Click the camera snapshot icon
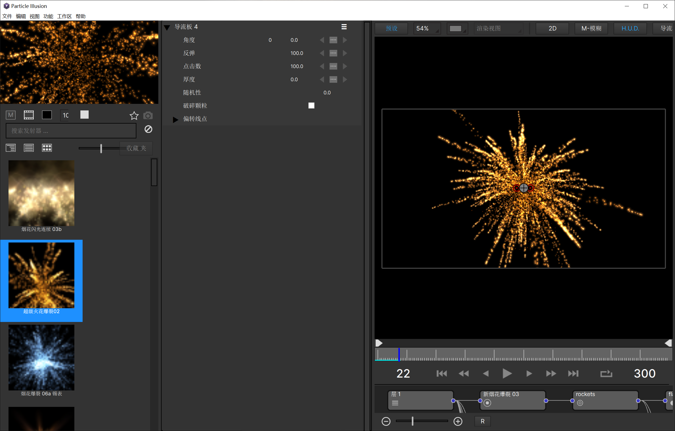Image resolution: width=675 pixels, height=431 pixels. 148,116
